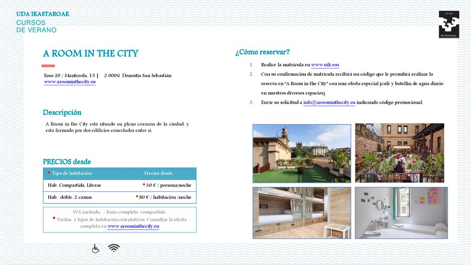Click the Wi-Fi icon
The width and height of the screenshot is (471, 265).
click(x=114, y=248)
